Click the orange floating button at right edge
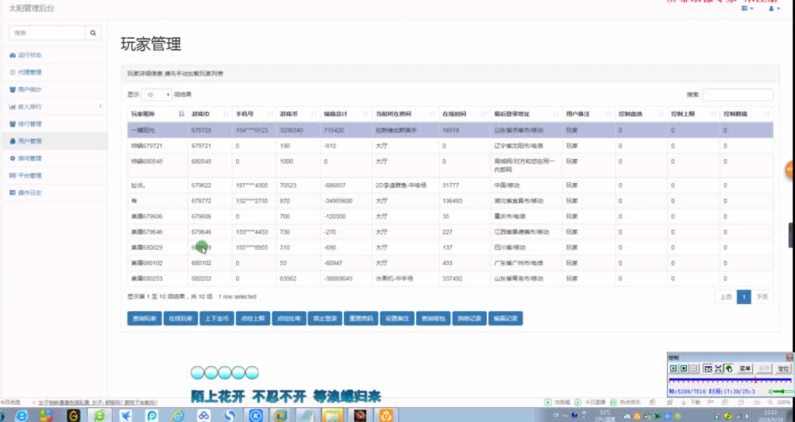The width and height of the screenshot is (795, 422). (790, 170)
